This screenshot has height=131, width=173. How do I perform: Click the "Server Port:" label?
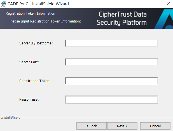(x=29, y=62)
